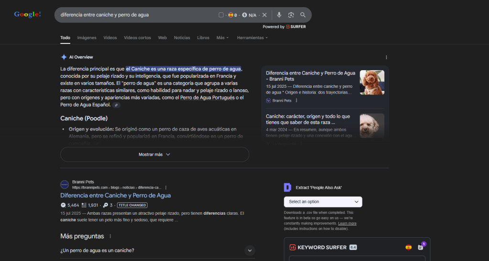Switch to the Vídeos tab
489x261 pixels.
click(110, 38)
